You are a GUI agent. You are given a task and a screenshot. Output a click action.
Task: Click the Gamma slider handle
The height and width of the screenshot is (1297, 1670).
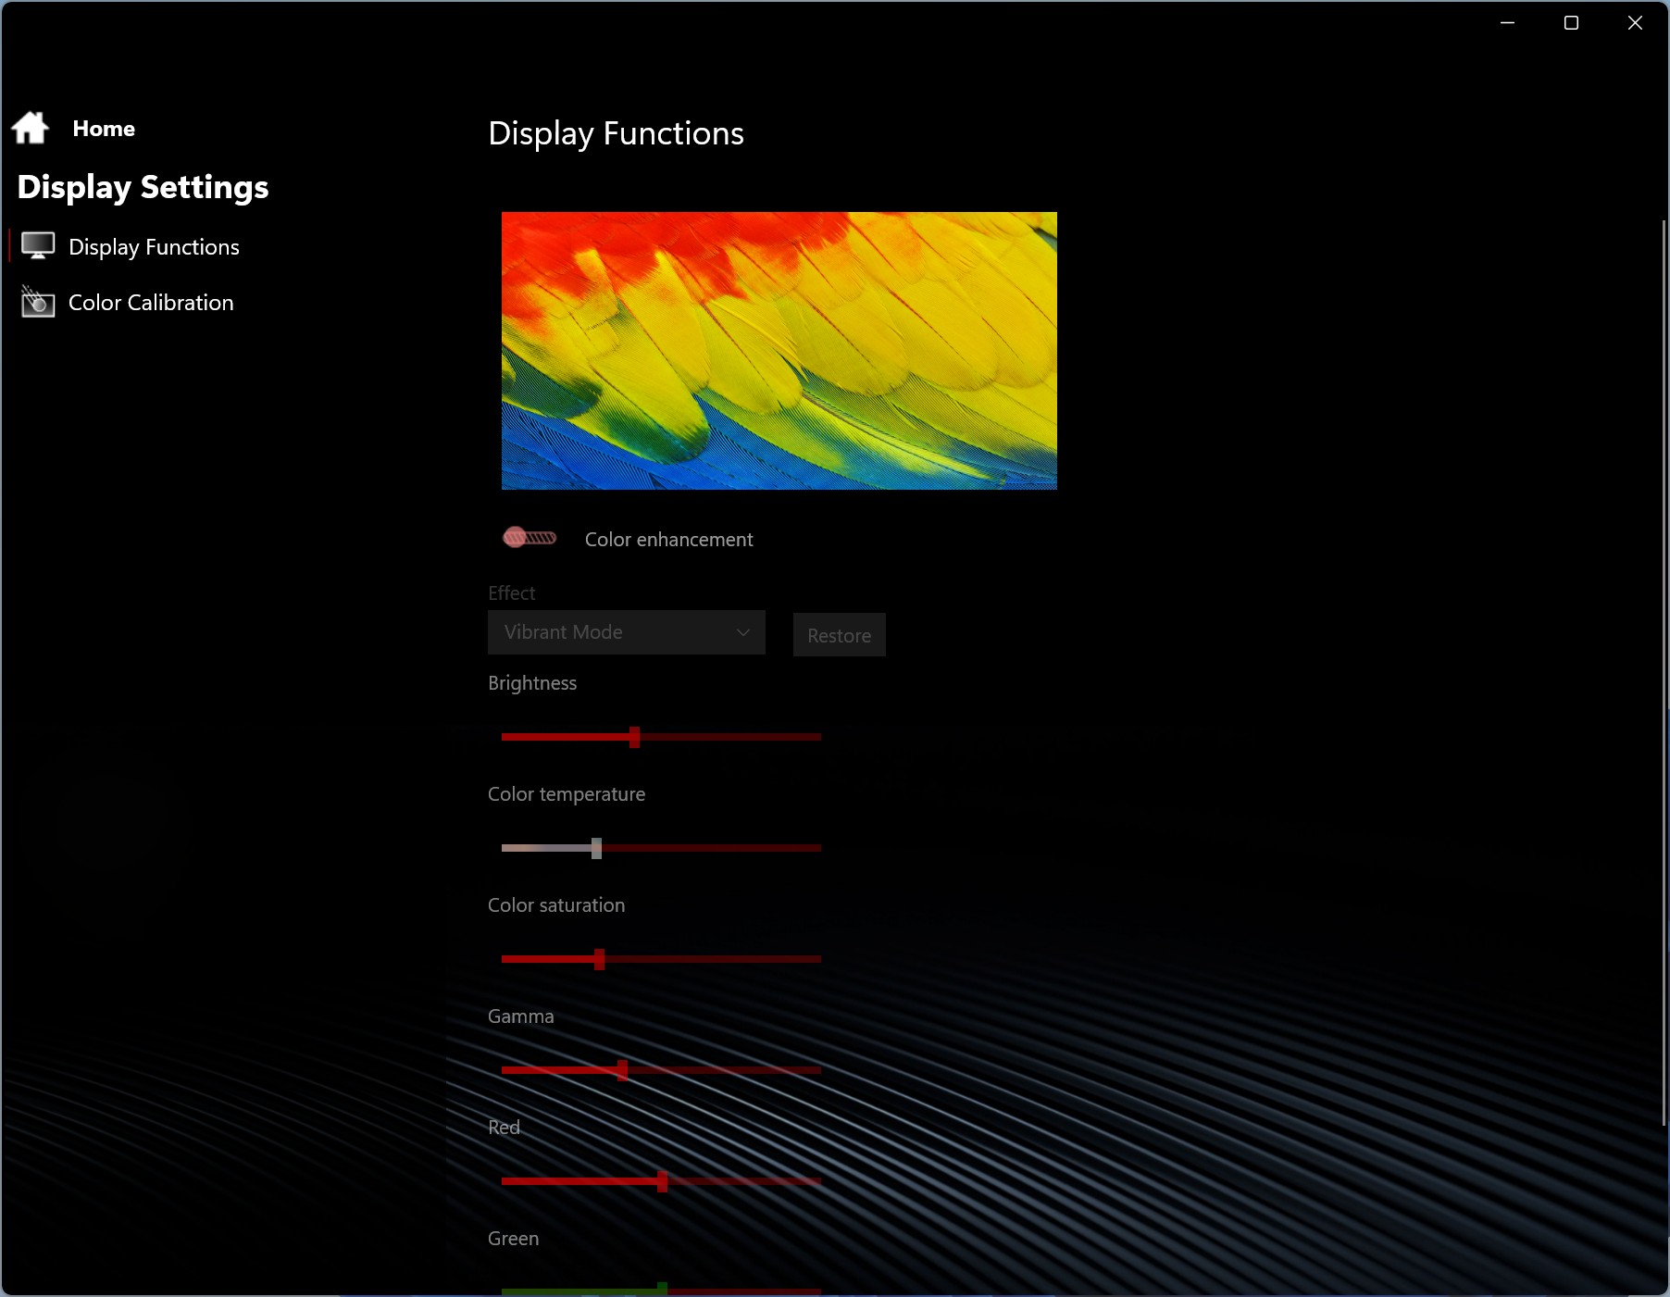click(x=622, y=1070)
